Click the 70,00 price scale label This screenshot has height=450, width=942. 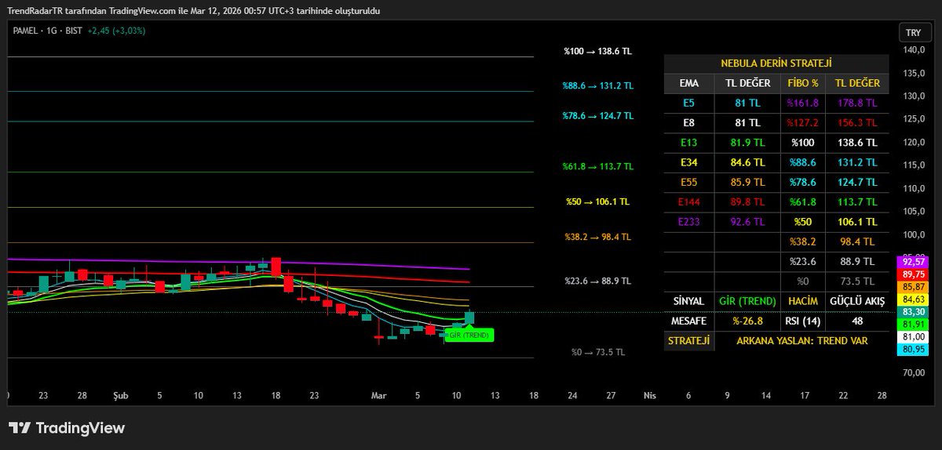point(913,373)
